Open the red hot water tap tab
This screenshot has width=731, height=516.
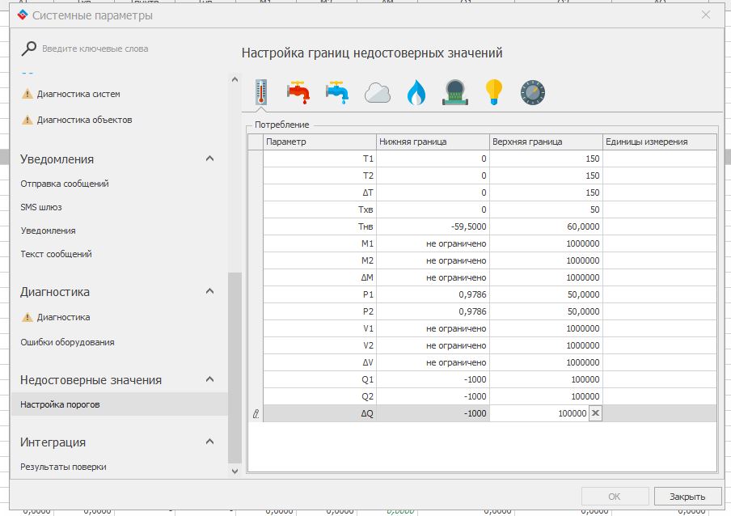click(x=298, y=92)
